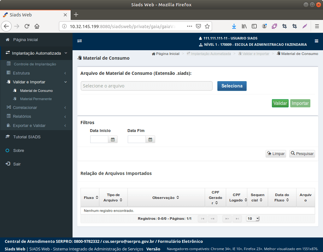323x252 pixels.
Task: Go to the Firefox home page
Action: (37, 26)
